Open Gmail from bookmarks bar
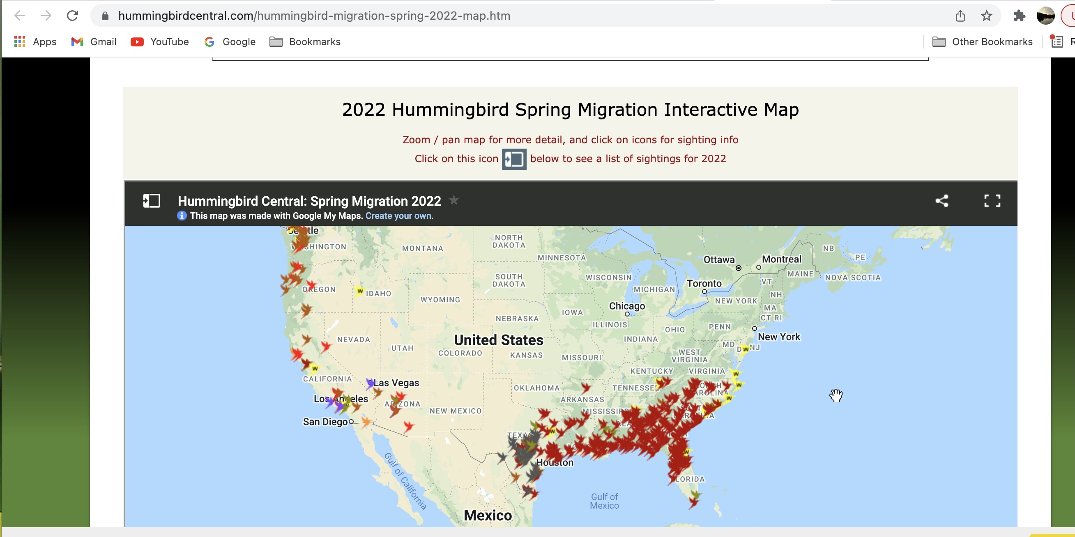 (94, 42)
